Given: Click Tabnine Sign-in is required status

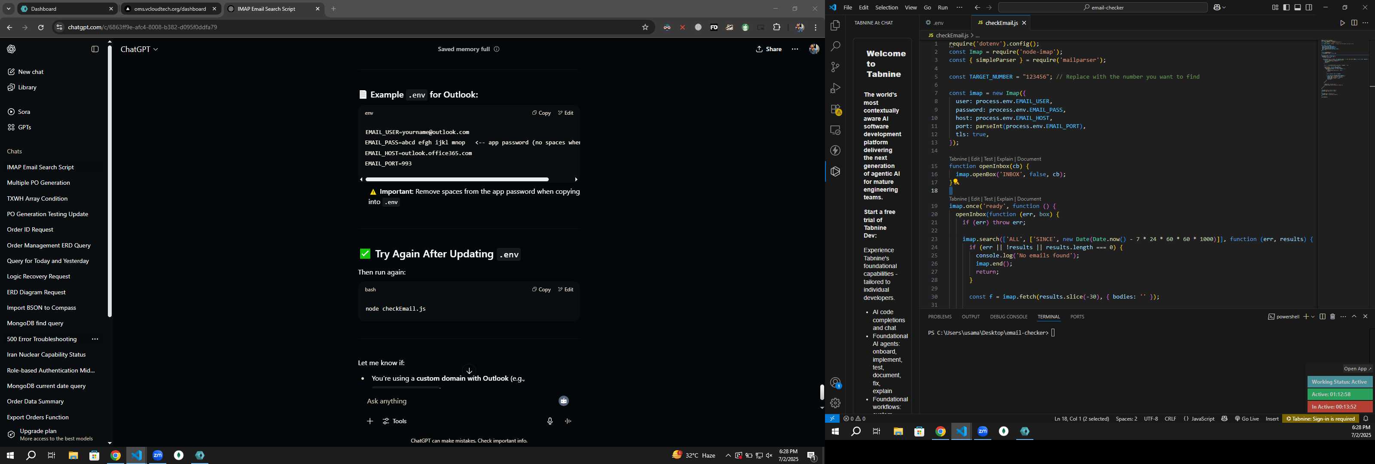Looking at the screenshot, I should tap(1320, 419).
